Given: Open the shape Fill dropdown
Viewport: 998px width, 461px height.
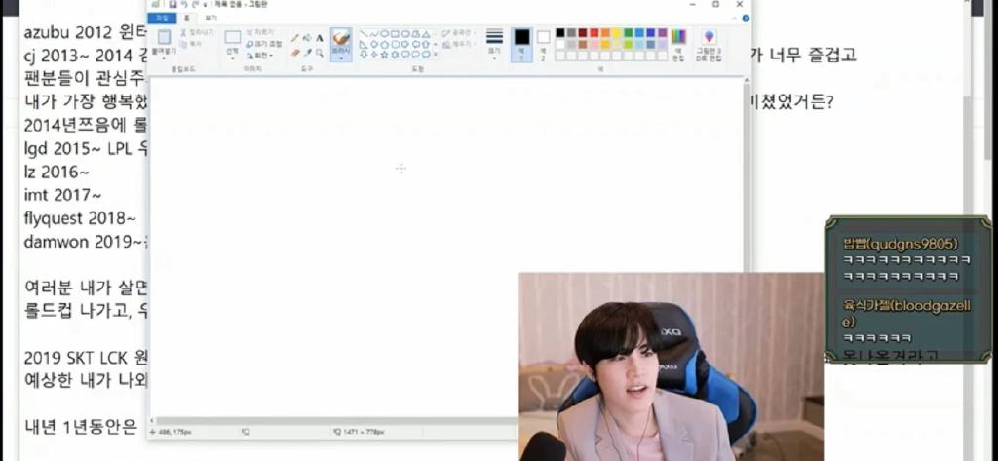Looking at the screenshot, I should coord(458,44).
